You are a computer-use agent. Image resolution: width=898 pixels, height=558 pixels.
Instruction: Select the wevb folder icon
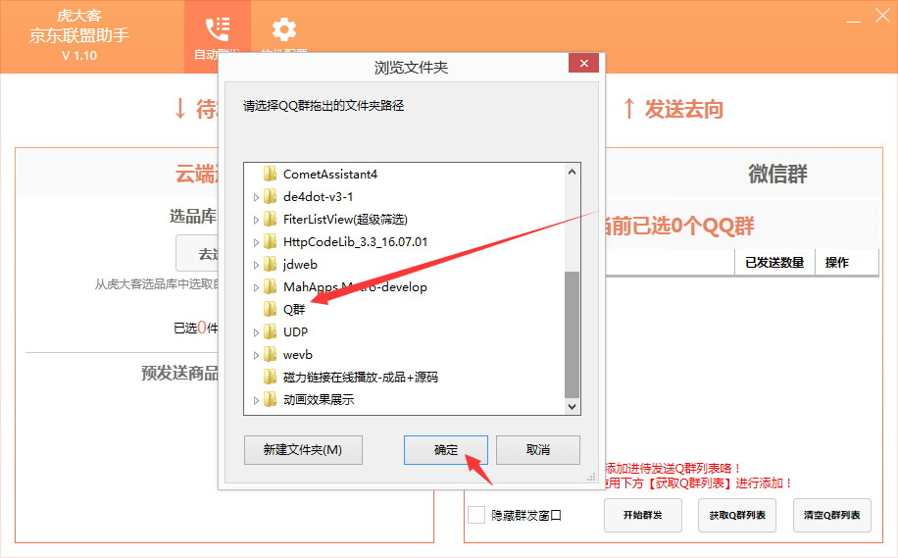click(271, 355)
